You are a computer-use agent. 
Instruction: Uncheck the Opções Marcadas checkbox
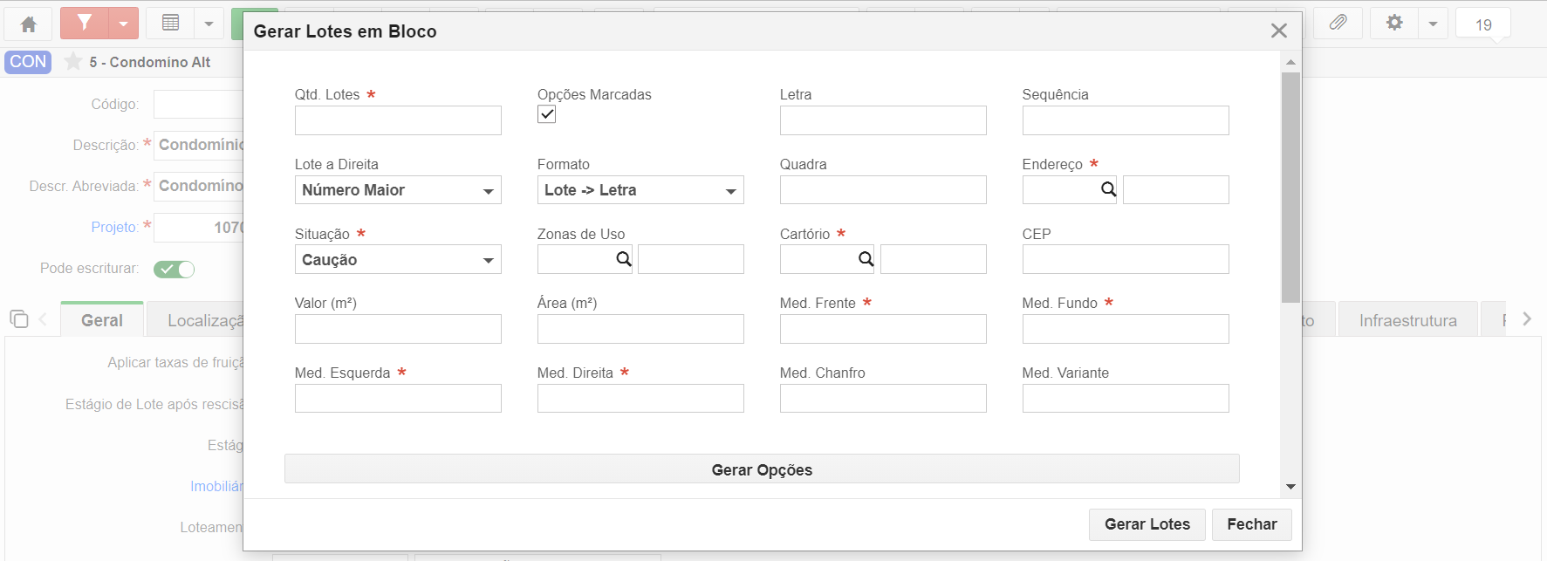(x=546, y=114)
